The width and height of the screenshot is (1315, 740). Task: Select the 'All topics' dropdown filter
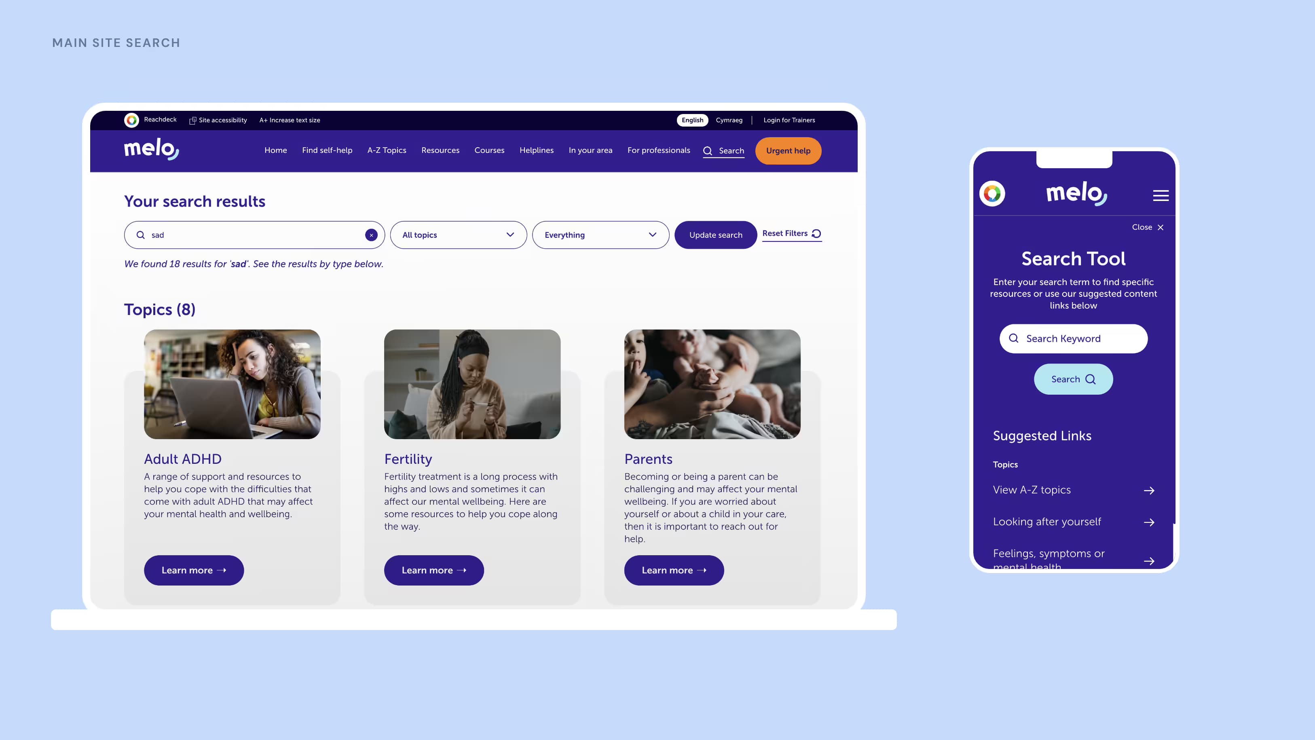[x=457, y=235]
